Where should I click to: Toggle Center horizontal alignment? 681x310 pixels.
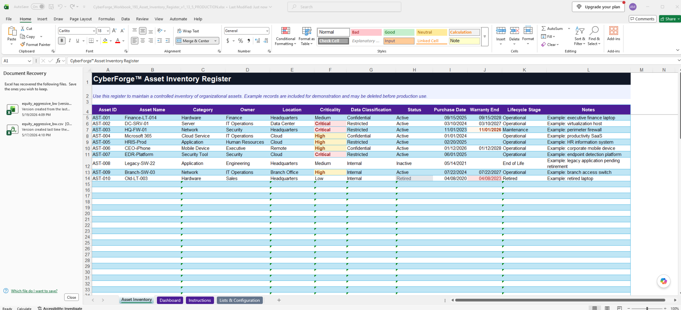(143, 40)
